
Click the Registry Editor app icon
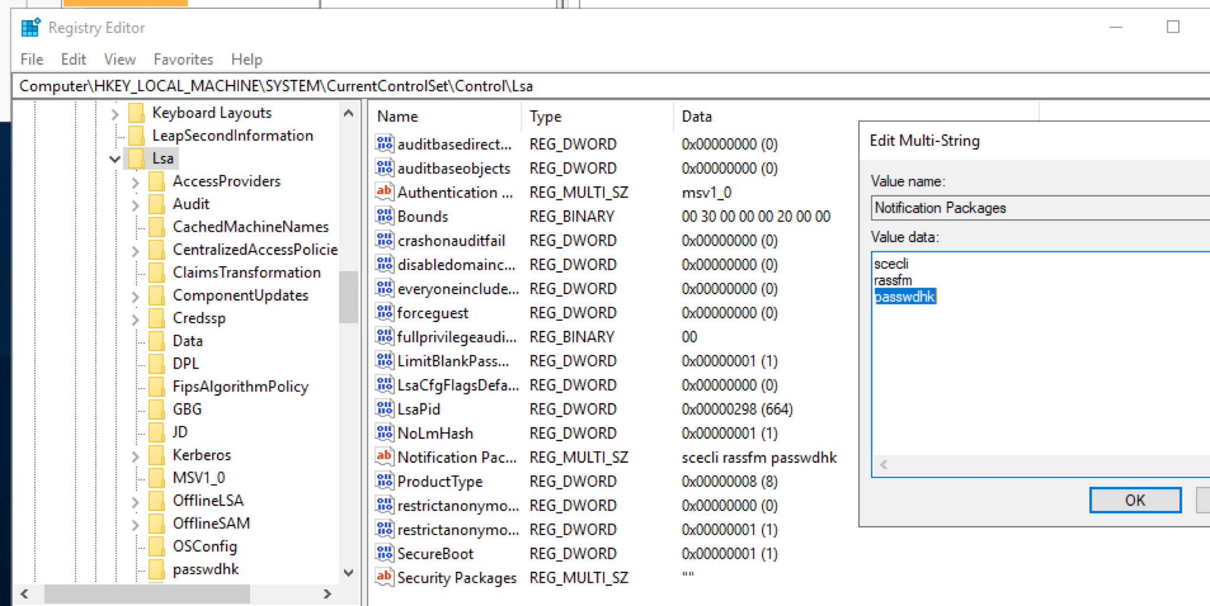30,28
